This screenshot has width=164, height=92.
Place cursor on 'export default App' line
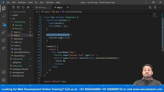[55, 81]
